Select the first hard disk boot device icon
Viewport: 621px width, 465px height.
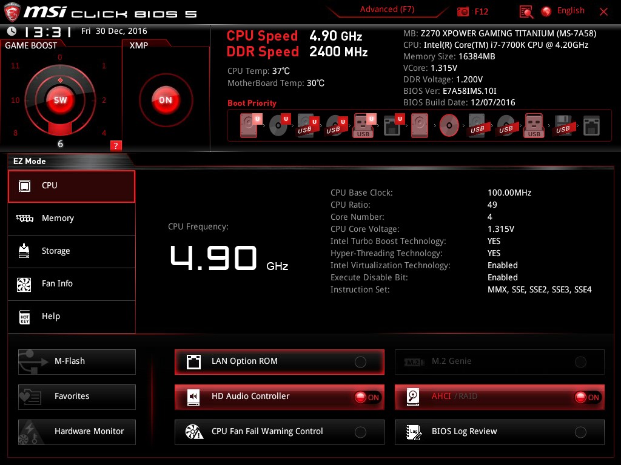tap(250, 125)
